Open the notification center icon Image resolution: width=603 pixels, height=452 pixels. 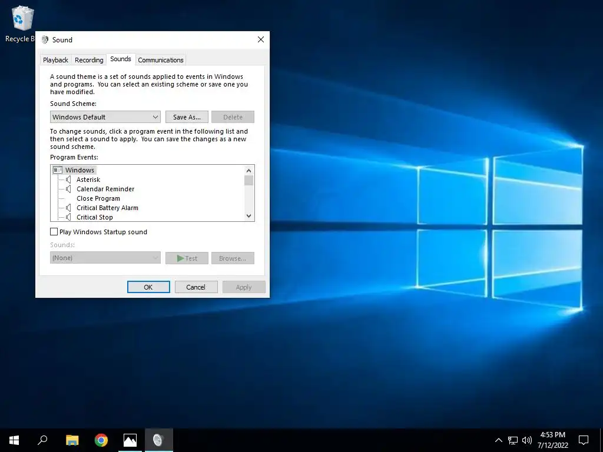coord(584,440)
